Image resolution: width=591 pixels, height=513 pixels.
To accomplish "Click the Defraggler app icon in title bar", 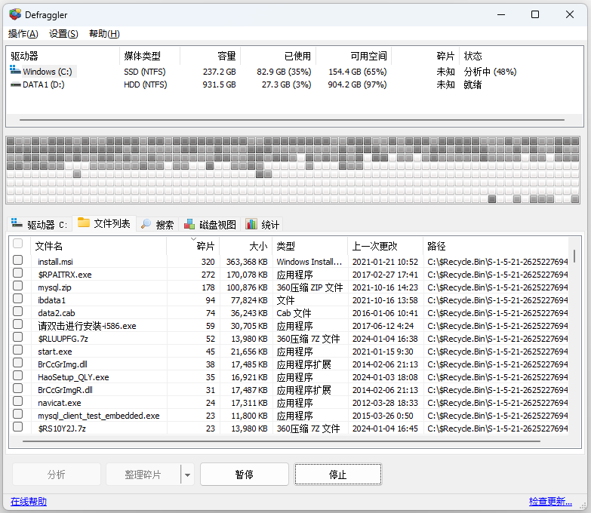I will [x=14, y=14].
